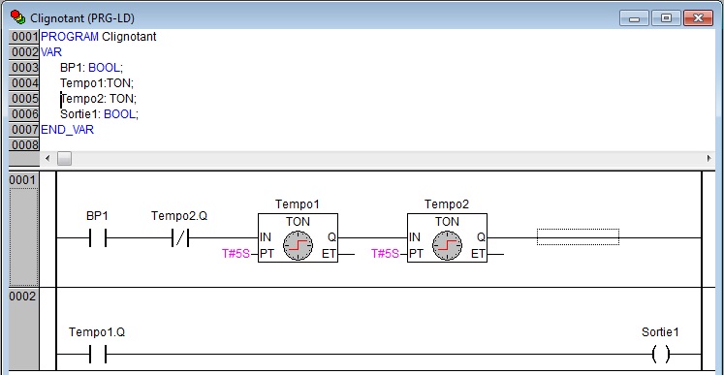The image size is (724, 375).
Task: Click the left arrow of horizontal scrollbar
Action: [x=47, y=158]
